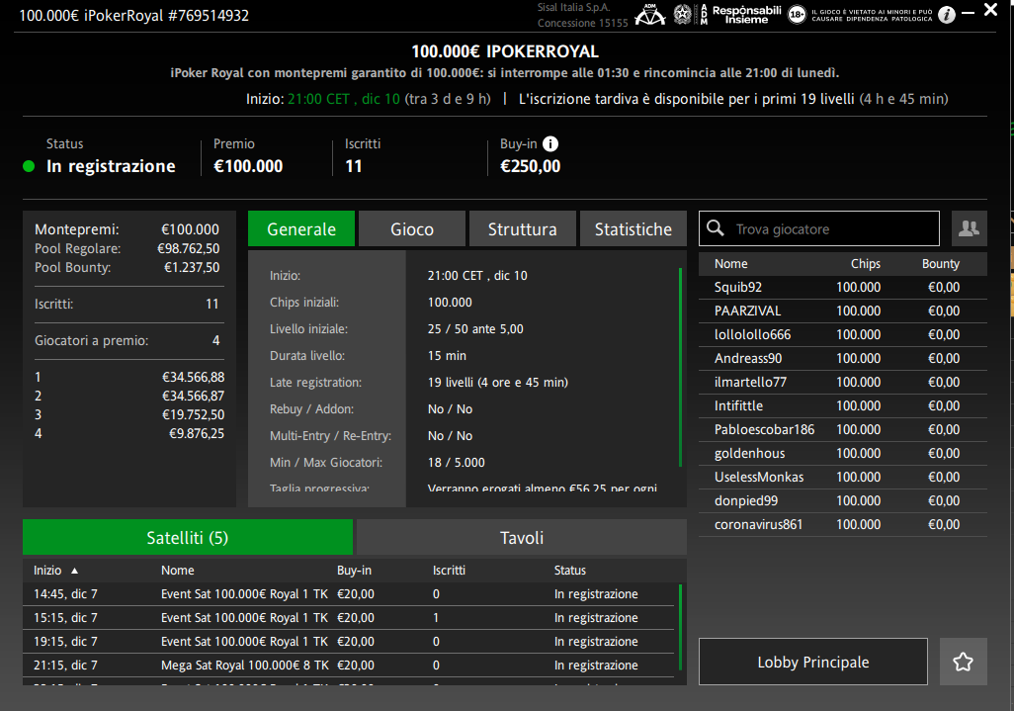Image resolution: width=1014 pixels, height=711 pixels.
Task: Sort the player list by Chips
Action: click(x=866, y=264)
